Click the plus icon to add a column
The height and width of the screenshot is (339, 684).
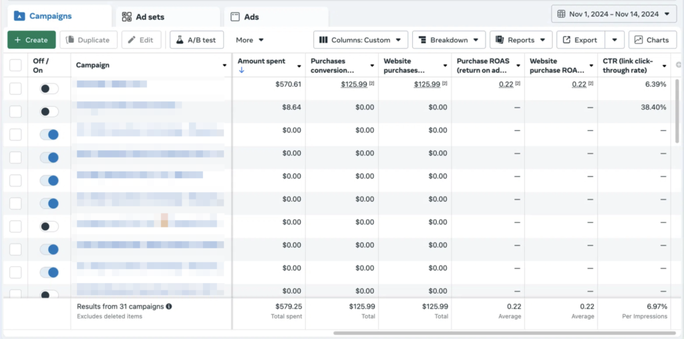(679, 65)
